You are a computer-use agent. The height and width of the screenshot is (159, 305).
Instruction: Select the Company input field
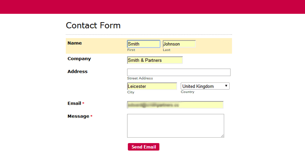coord(155,60)
